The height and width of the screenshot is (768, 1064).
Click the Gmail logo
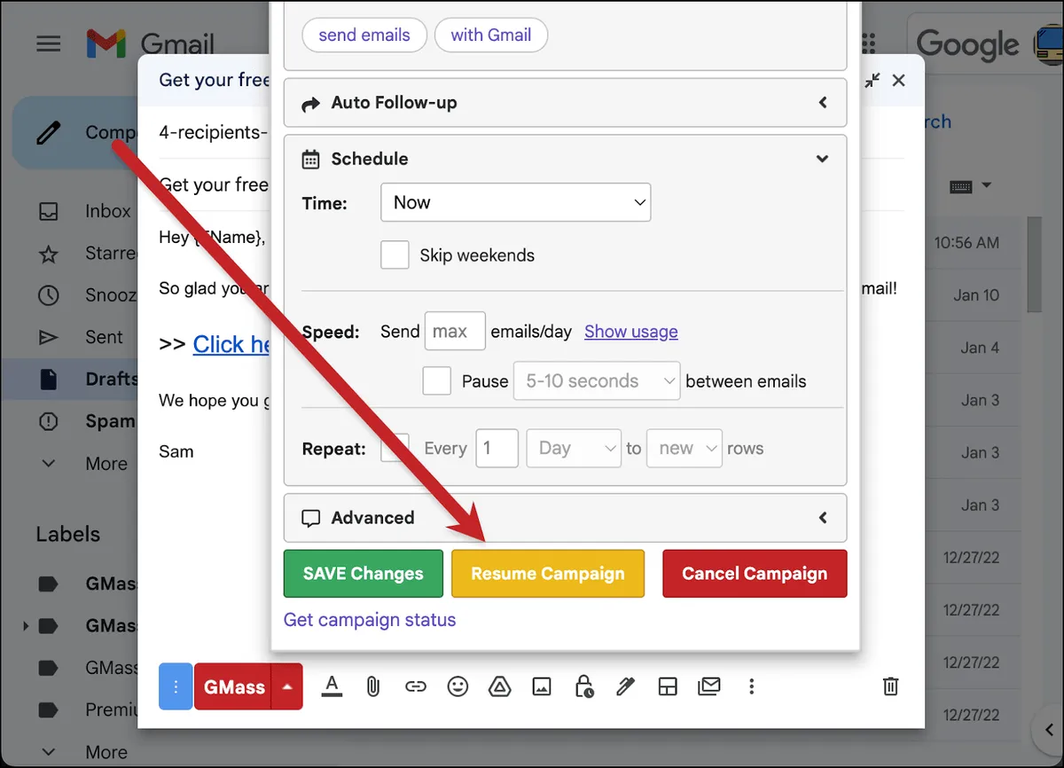click(150, 43)
